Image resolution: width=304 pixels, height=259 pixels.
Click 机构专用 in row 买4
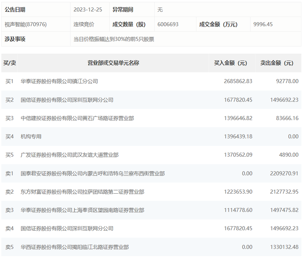tap(31, 136)
